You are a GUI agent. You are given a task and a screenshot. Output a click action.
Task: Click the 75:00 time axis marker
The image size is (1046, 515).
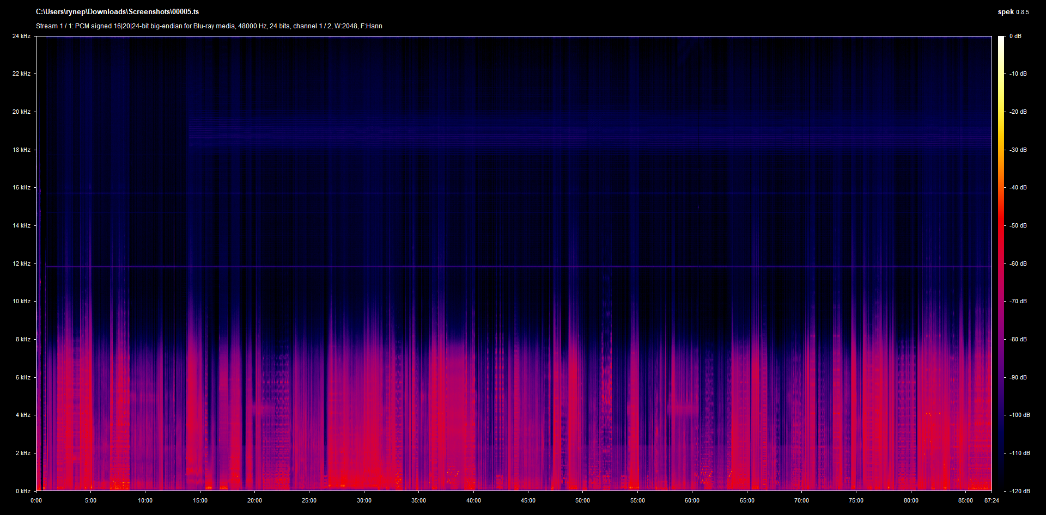coord(856,500)
